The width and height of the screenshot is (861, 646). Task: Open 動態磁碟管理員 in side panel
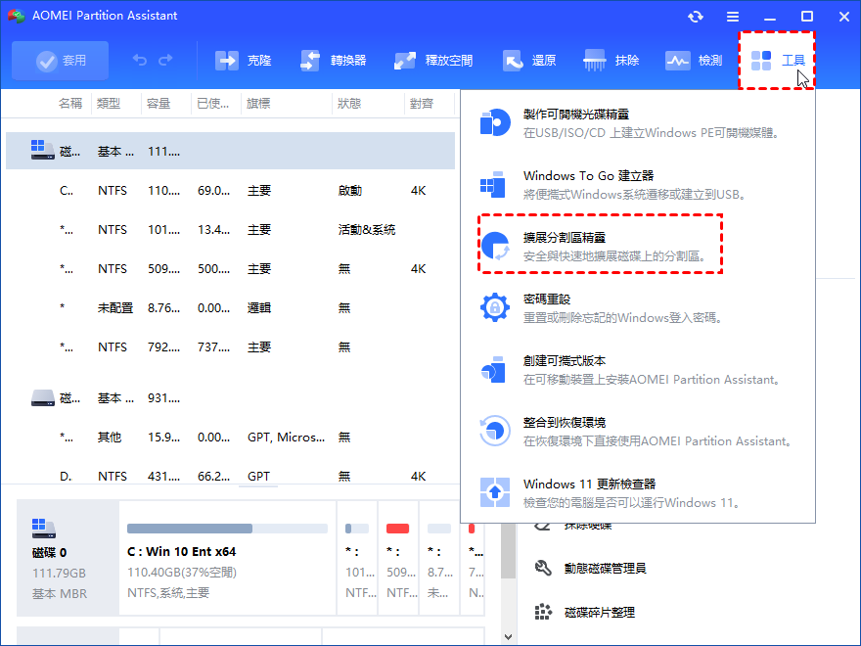(605, 568)
